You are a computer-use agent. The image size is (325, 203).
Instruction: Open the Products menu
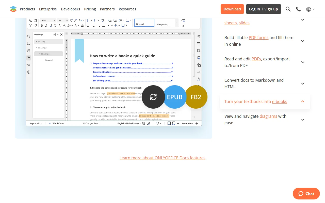tap(27, 9)
